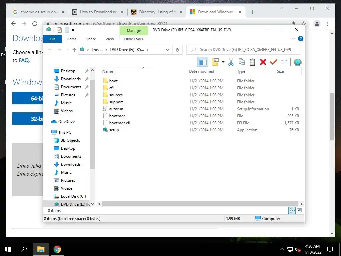Collapse the Explorer ribbon chevron
The width and height of the screenshot is (341, 256).
[293, 39]
